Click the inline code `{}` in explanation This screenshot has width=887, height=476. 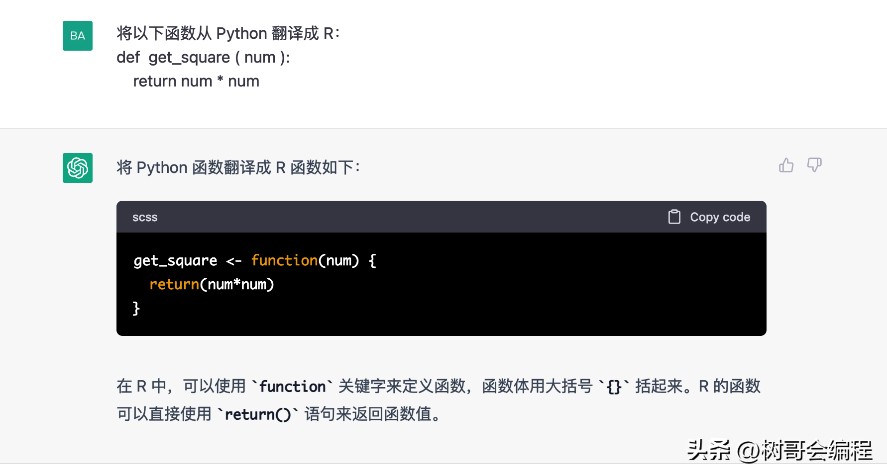(613, 386)
